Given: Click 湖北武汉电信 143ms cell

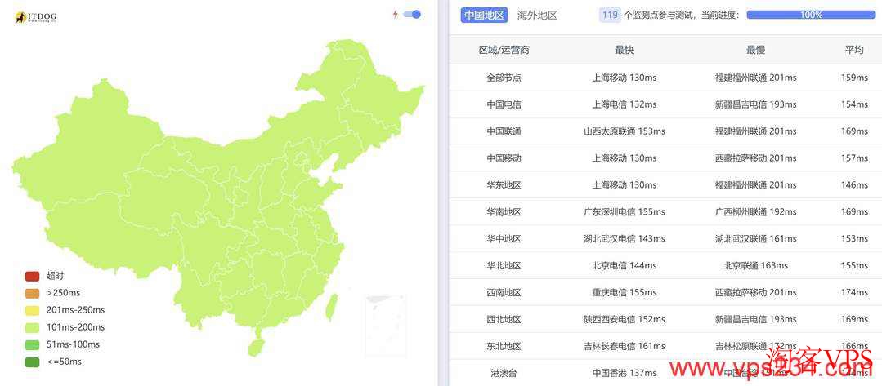Looking at the screenshot, I should click(625, 239).
